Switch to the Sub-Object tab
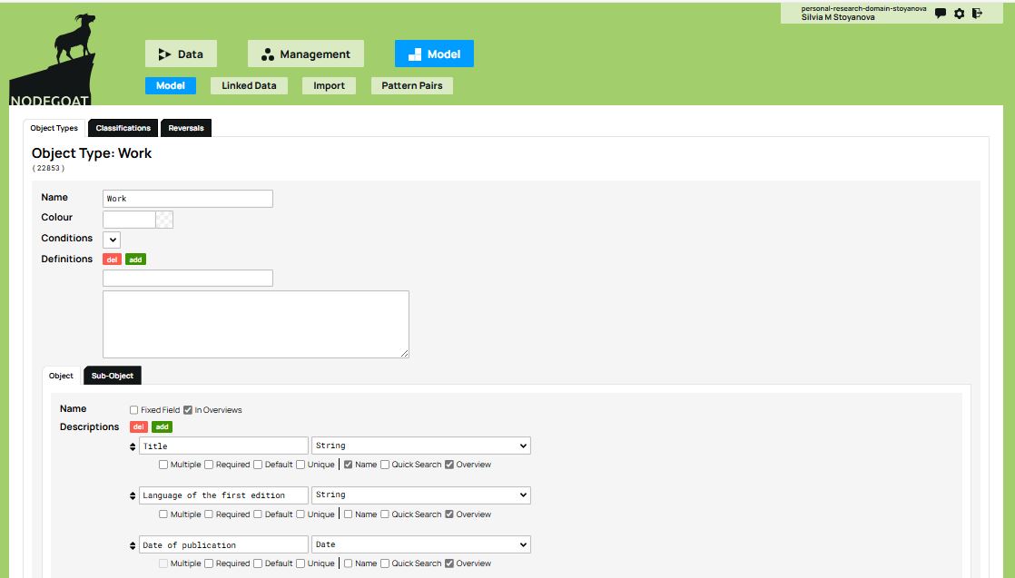 pyautogui.click(x=113, y=376)
